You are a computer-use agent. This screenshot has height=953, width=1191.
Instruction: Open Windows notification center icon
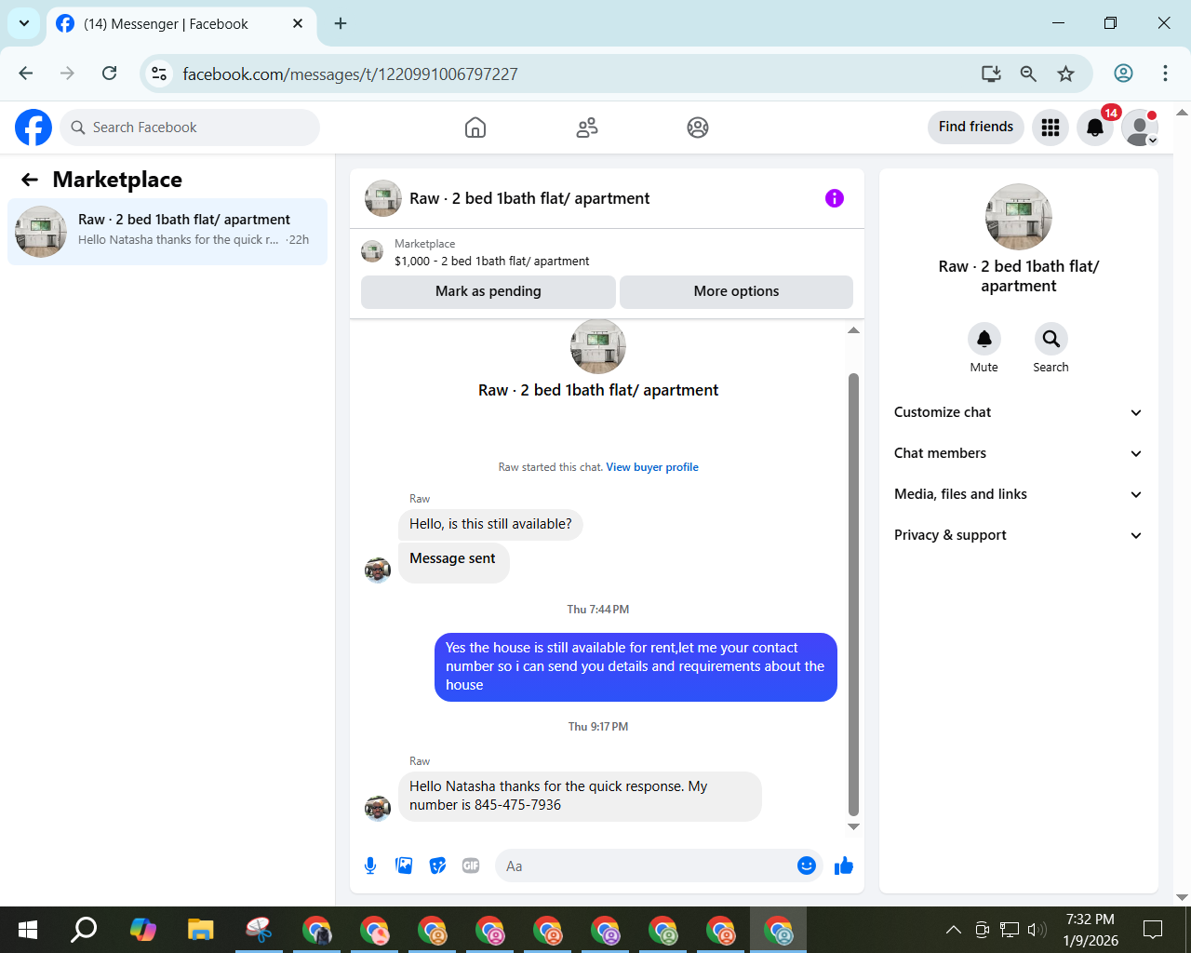(1153, 929)
